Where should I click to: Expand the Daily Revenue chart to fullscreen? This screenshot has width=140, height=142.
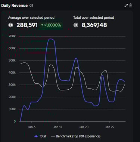click(x=126, y=6)
